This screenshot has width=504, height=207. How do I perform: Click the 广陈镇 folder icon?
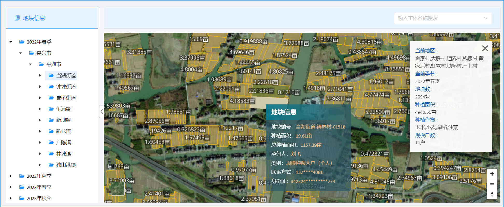click(x=51, y=142)
